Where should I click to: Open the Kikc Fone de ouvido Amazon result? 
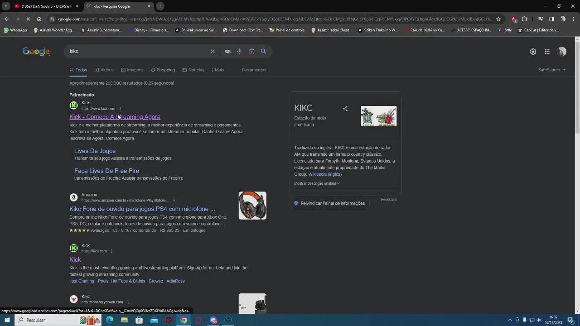tap(142, 209)
